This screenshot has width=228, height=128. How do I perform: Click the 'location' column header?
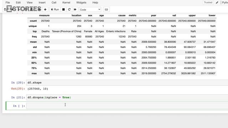(76, 15)
